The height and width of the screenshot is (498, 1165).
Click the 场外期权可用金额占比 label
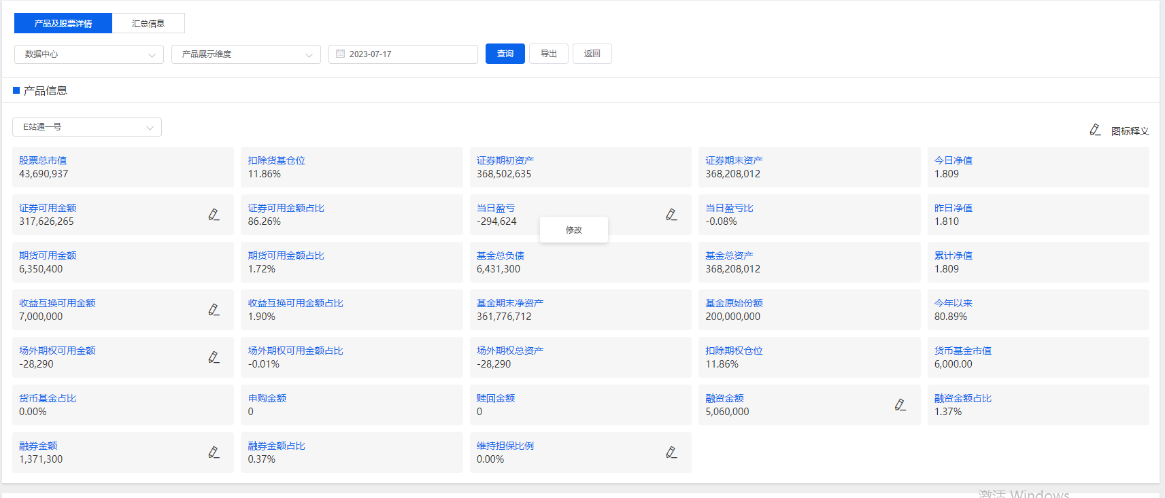click(x=296, y=351)
